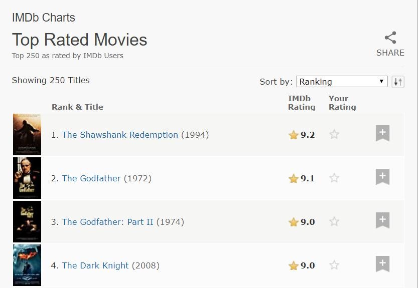Add The Godfather to watchlist

(x=382, y=177)
